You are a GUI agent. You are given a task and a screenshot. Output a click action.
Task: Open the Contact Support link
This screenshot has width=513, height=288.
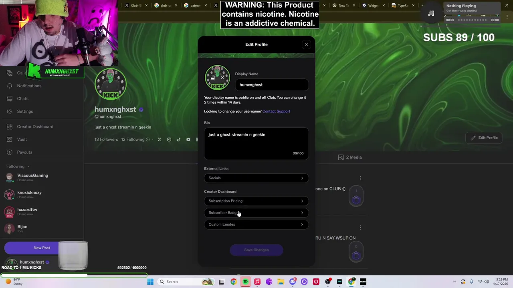[276, 111]
